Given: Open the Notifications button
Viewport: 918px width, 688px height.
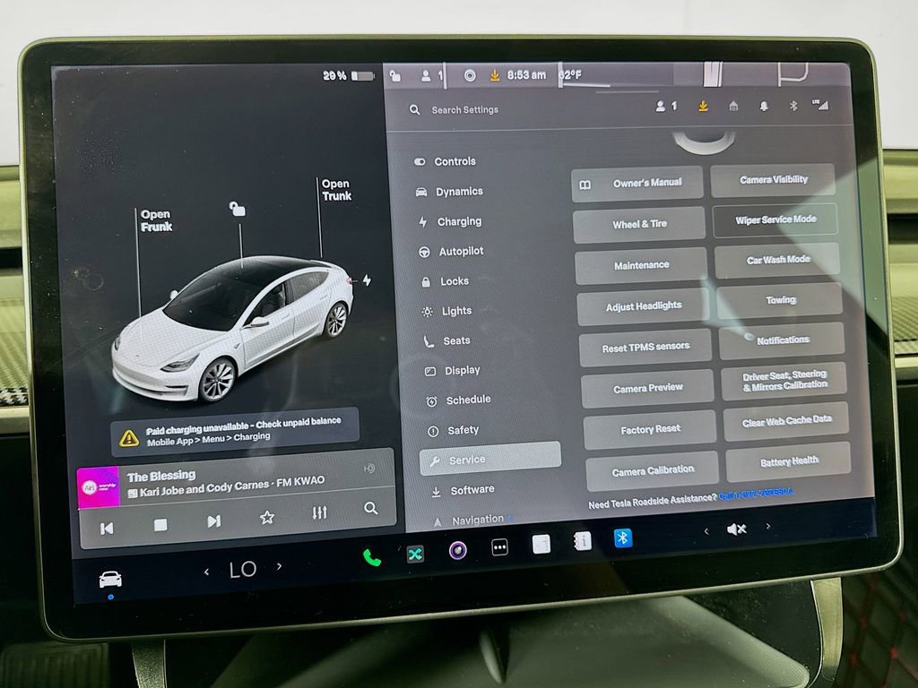Looking at the screenshot, I should click(x=782, y=340).
